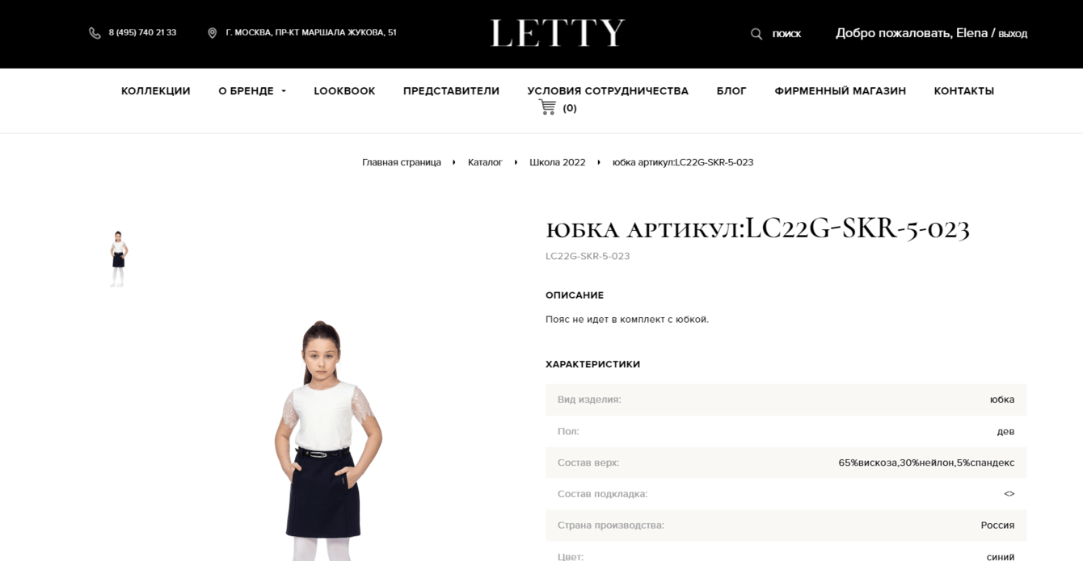The height and width of the screenshot is (561, 1083).
Task: Click the LETTY logo
Action: (x=558, y=33)
